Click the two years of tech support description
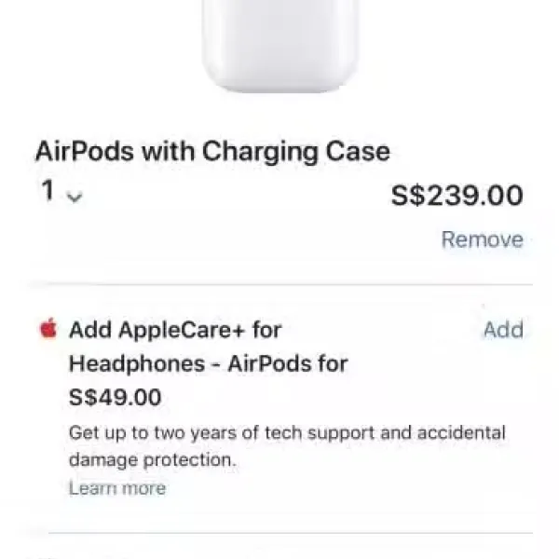 [x=287, y=433]
